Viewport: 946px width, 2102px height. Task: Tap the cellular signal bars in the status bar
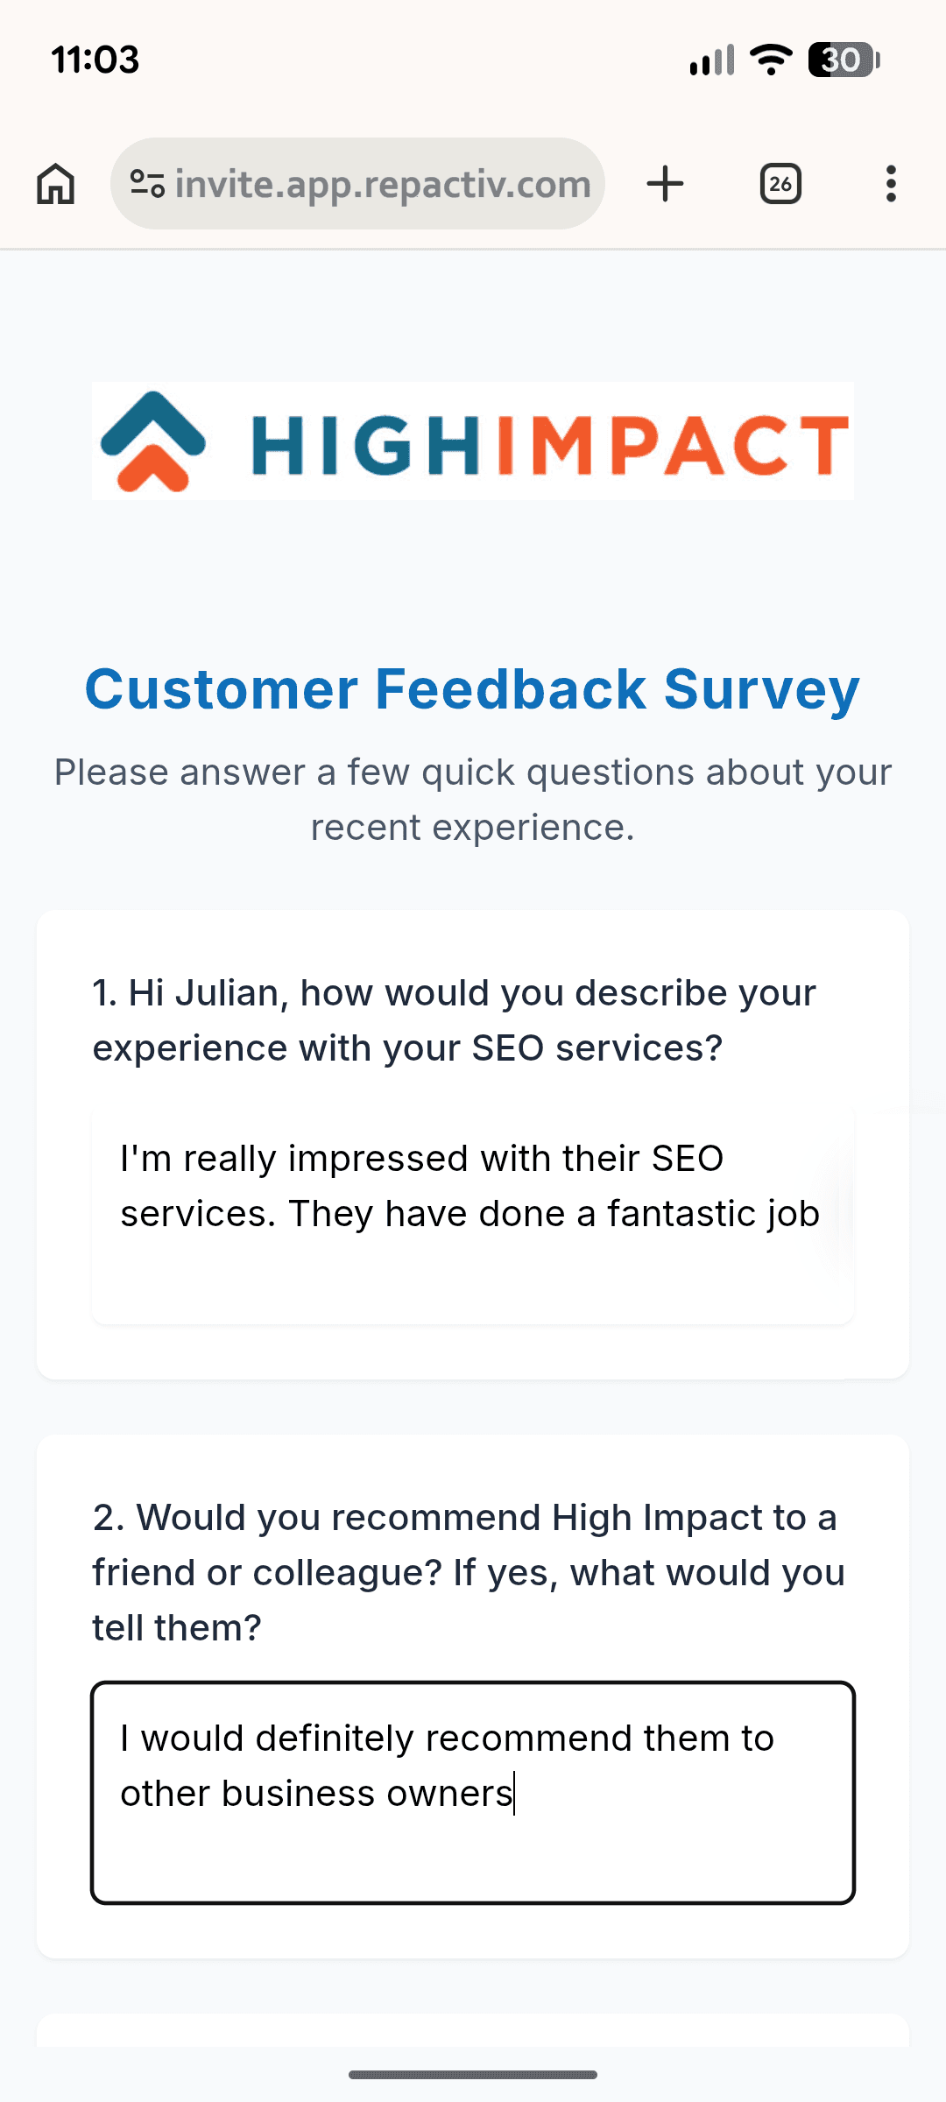(711, 60)
